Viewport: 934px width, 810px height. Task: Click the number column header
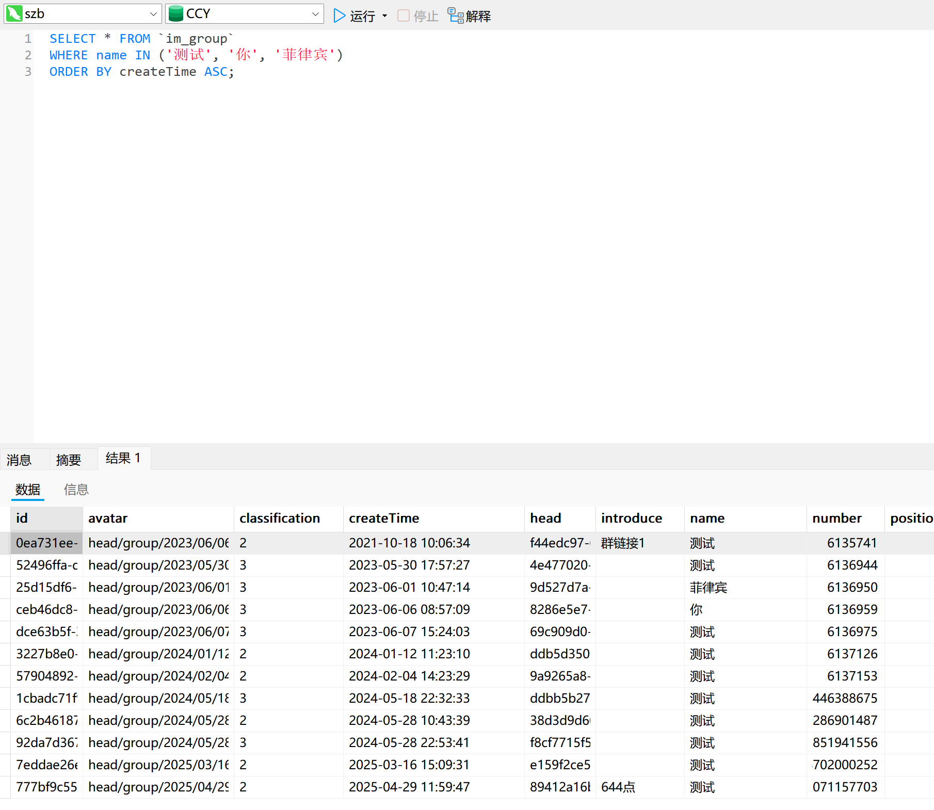click(836, 519)
